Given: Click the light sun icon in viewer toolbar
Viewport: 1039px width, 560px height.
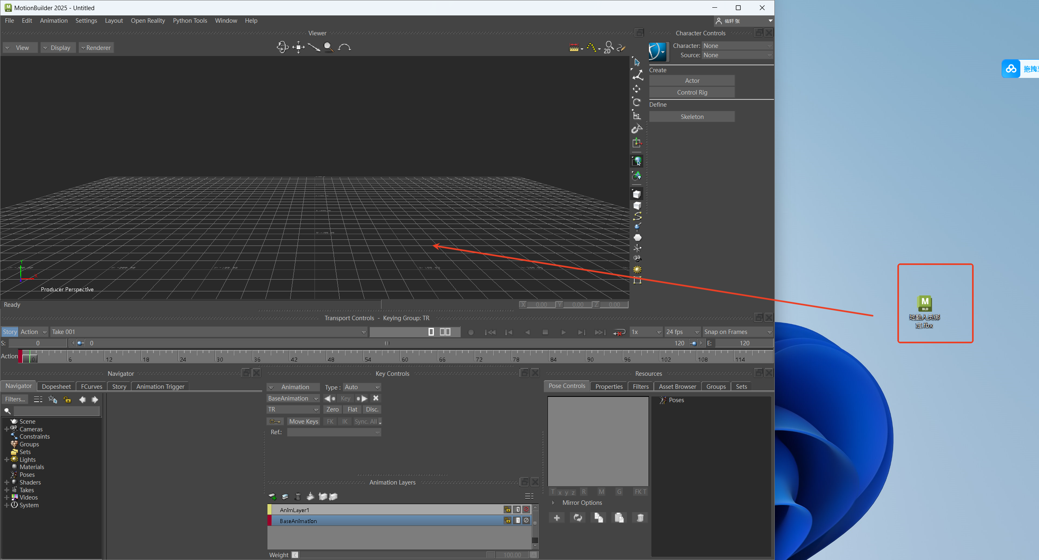Looking at the screenshot, I should (x=637, y=269).
